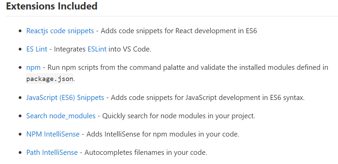The image size is (338, 164).
Task: Open the ES Lint extension link
Action: coord(37,49)
